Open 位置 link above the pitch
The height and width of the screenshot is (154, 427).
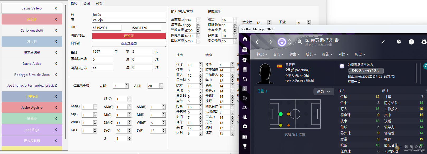(262, 91)
